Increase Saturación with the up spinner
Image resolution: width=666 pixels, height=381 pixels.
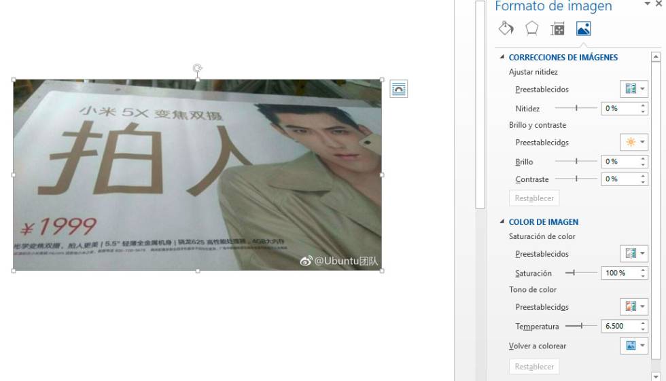(x=643, y=270)
